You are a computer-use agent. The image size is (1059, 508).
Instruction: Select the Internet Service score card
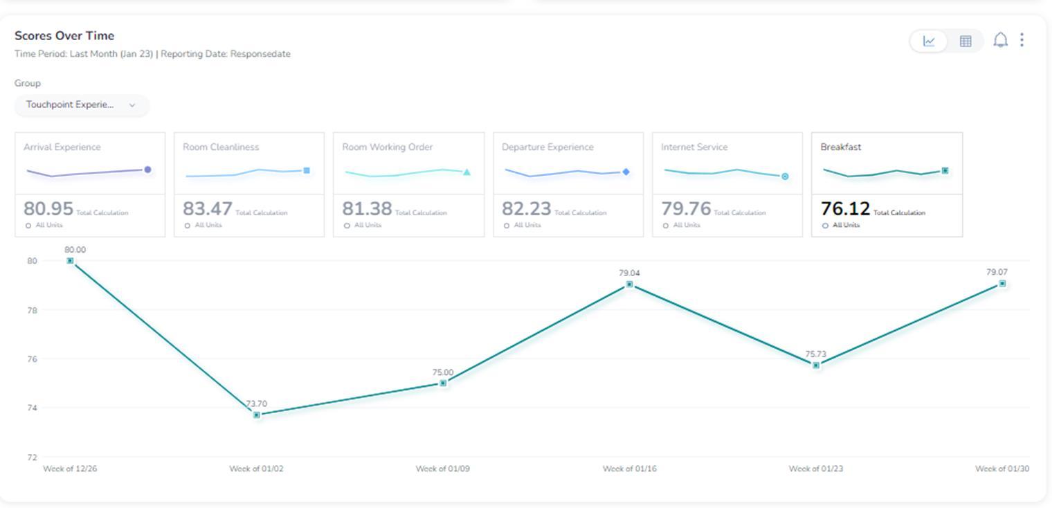point(727,185)
